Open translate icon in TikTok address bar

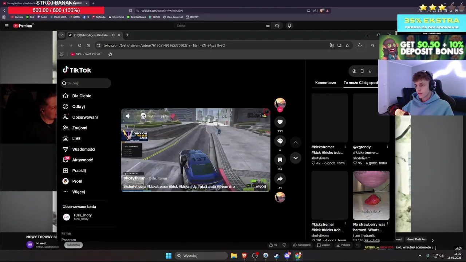click(x=332, y=45)
